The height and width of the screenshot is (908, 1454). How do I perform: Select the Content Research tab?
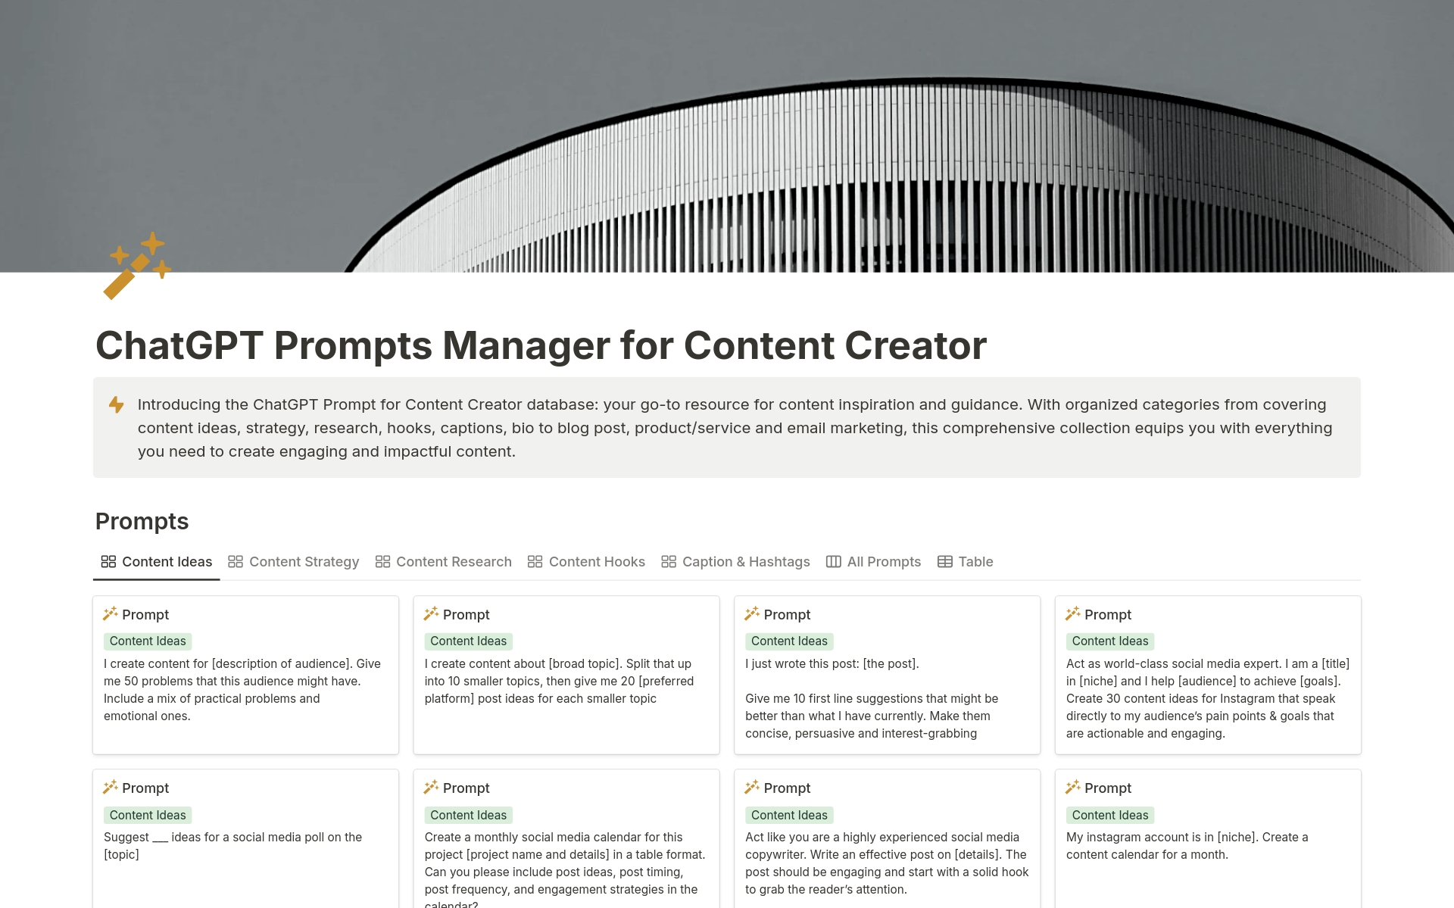[454, 560]
